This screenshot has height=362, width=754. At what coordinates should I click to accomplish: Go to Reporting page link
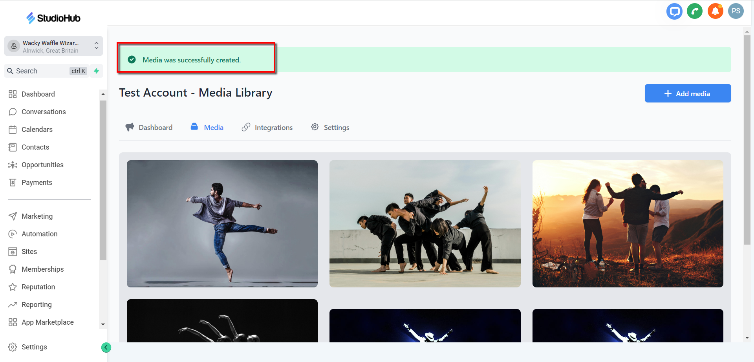point(37,305)
